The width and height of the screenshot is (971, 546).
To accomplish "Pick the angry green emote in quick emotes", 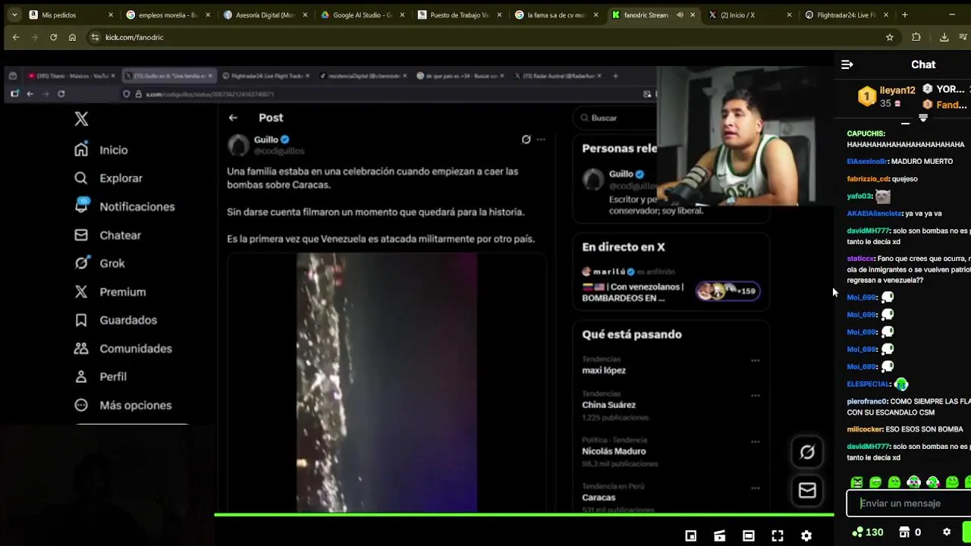I will [x=856, y=482].
